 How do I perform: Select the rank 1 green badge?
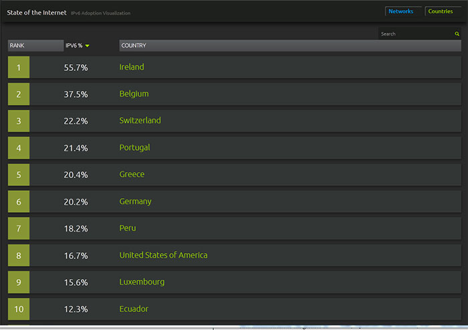pos(19,67)
